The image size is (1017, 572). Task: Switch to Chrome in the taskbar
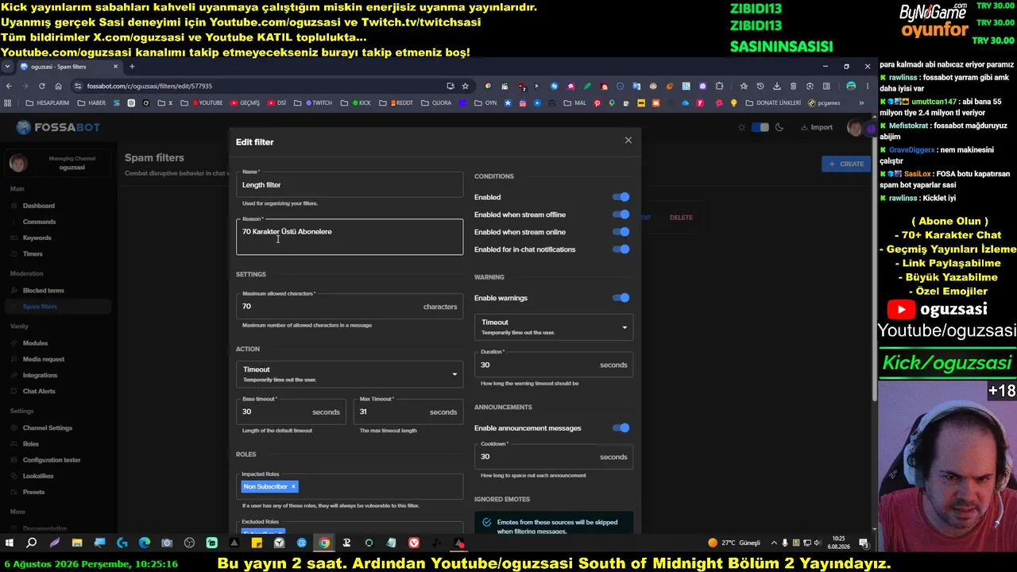pos(324,543)
